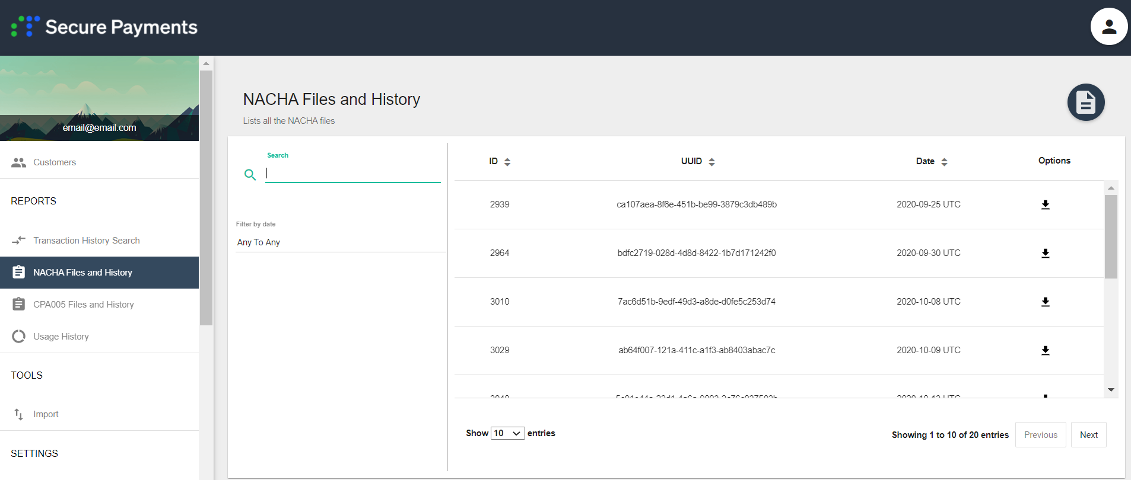
Task: Click ID cell 3010
Action: (x=500, y=302)
